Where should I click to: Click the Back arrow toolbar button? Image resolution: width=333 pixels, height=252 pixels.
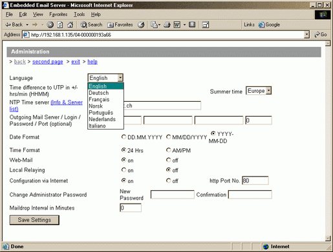[x=14, y=24]
